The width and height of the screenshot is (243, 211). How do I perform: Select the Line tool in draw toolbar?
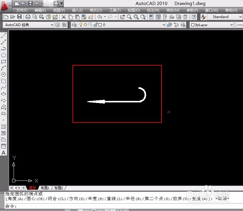tap(4, 36)
